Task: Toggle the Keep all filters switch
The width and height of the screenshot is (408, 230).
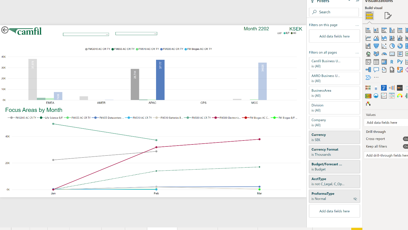Action: click(x=405, y=146)
